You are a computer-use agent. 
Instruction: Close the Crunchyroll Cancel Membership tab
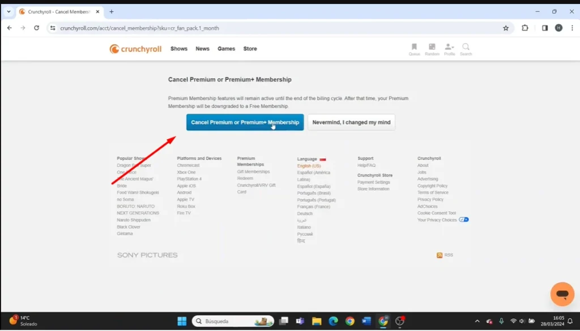point(97,12)
